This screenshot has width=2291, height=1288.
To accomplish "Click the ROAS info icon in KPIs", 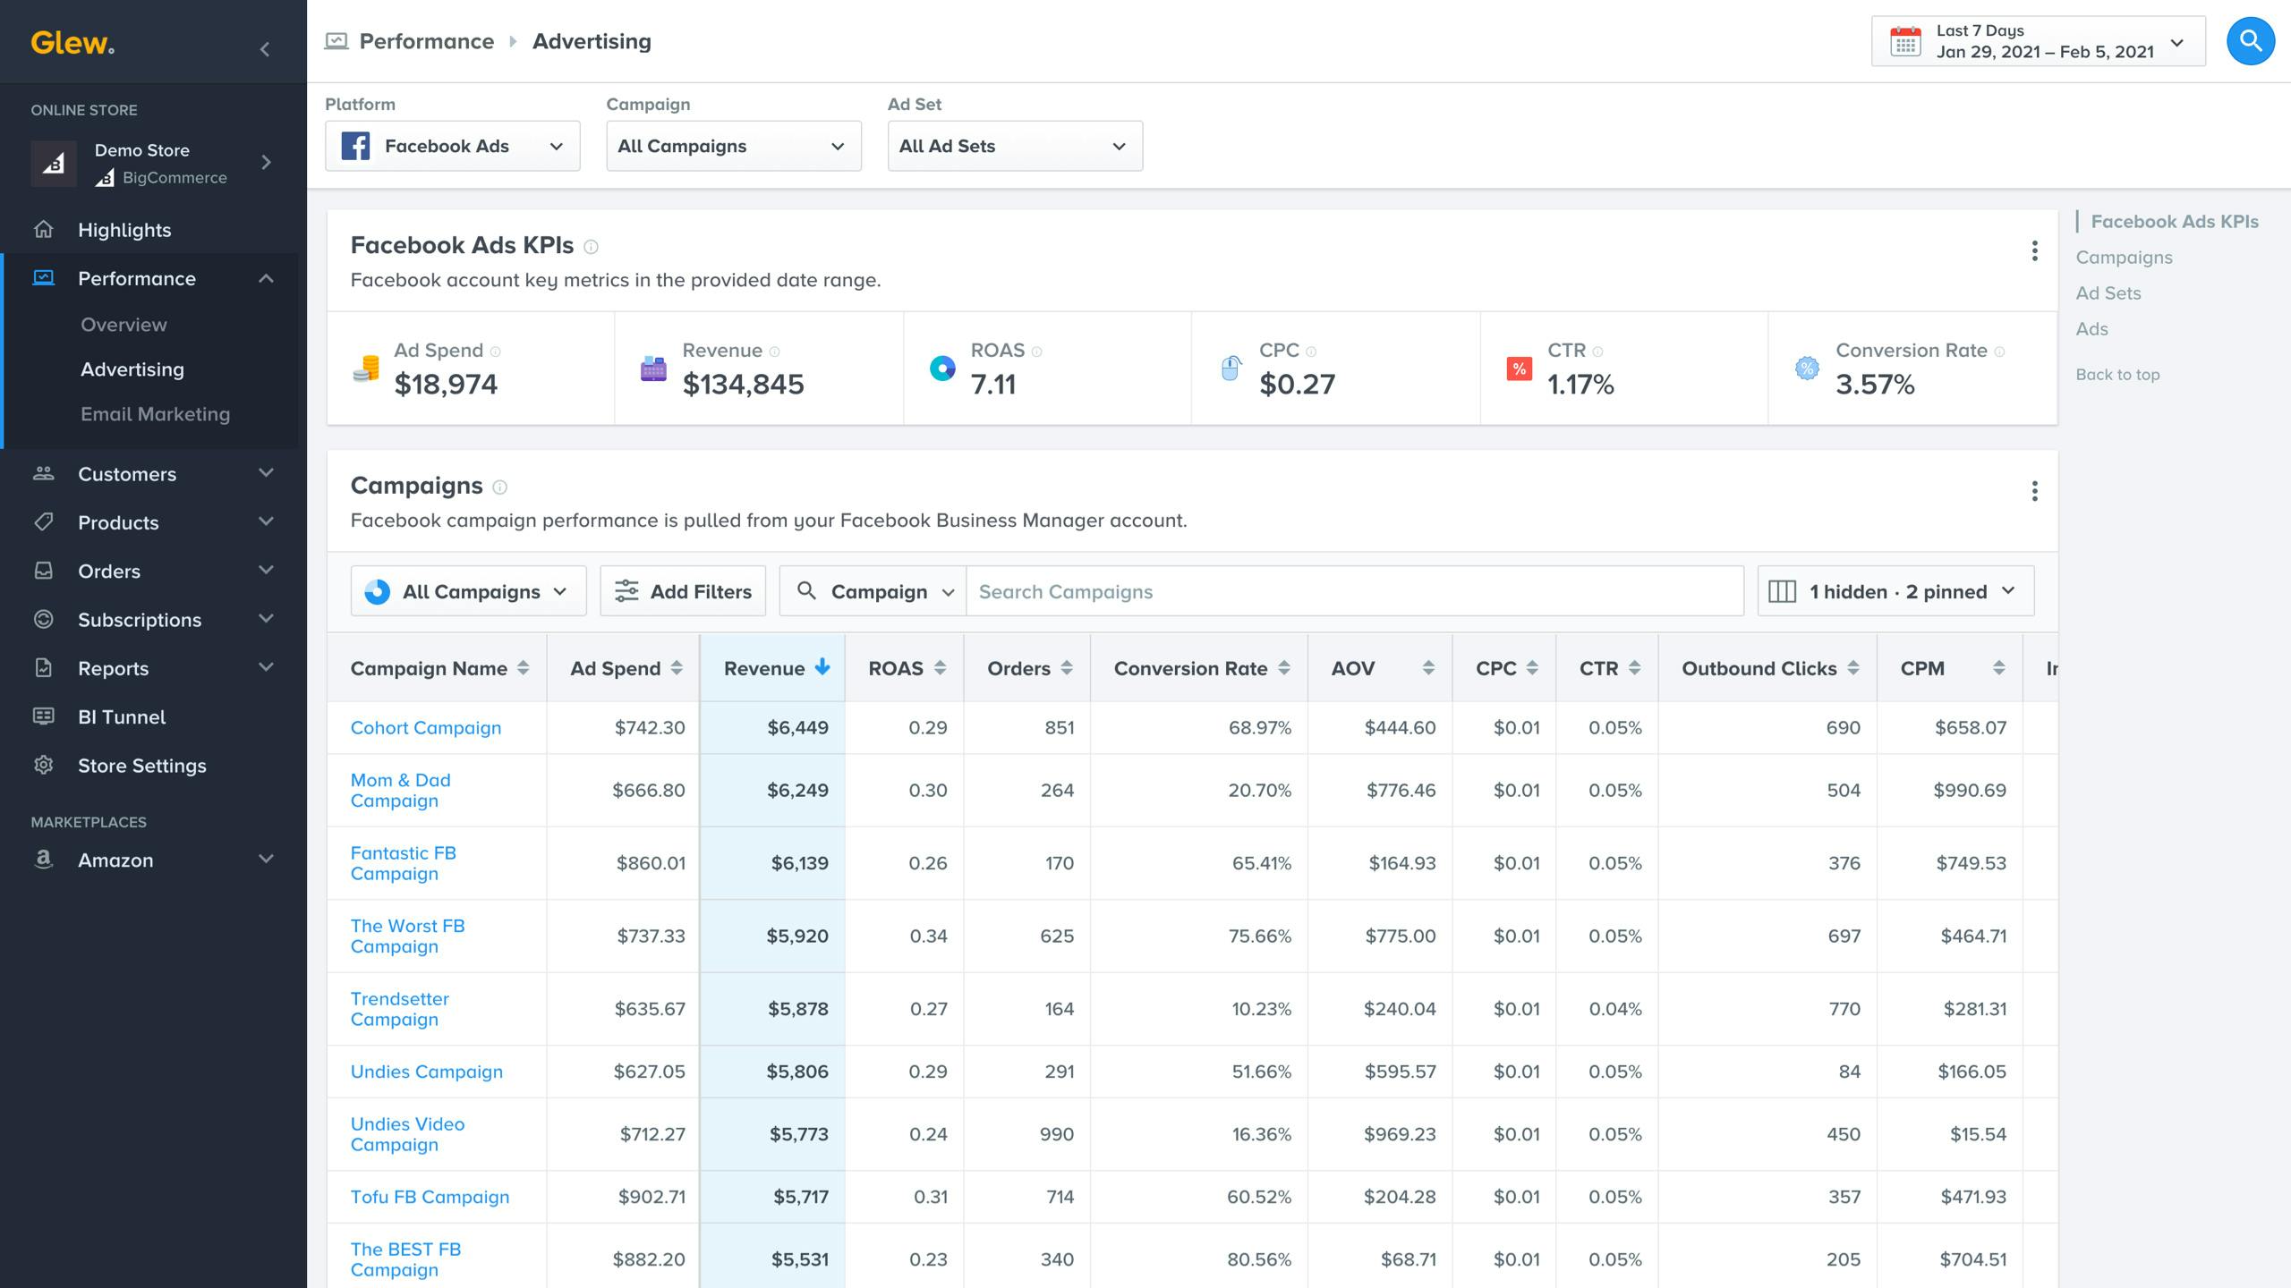I will pos(1036,352).
